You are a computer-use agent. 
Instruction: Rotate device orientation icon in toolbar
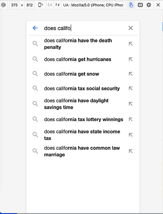pyautogui.click(x=41, y=5)
